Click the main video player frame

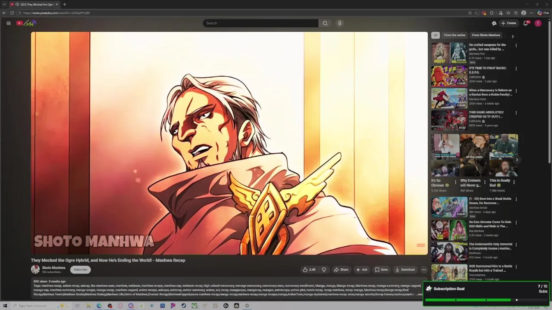pyautogui.click(x=229, y=143)
